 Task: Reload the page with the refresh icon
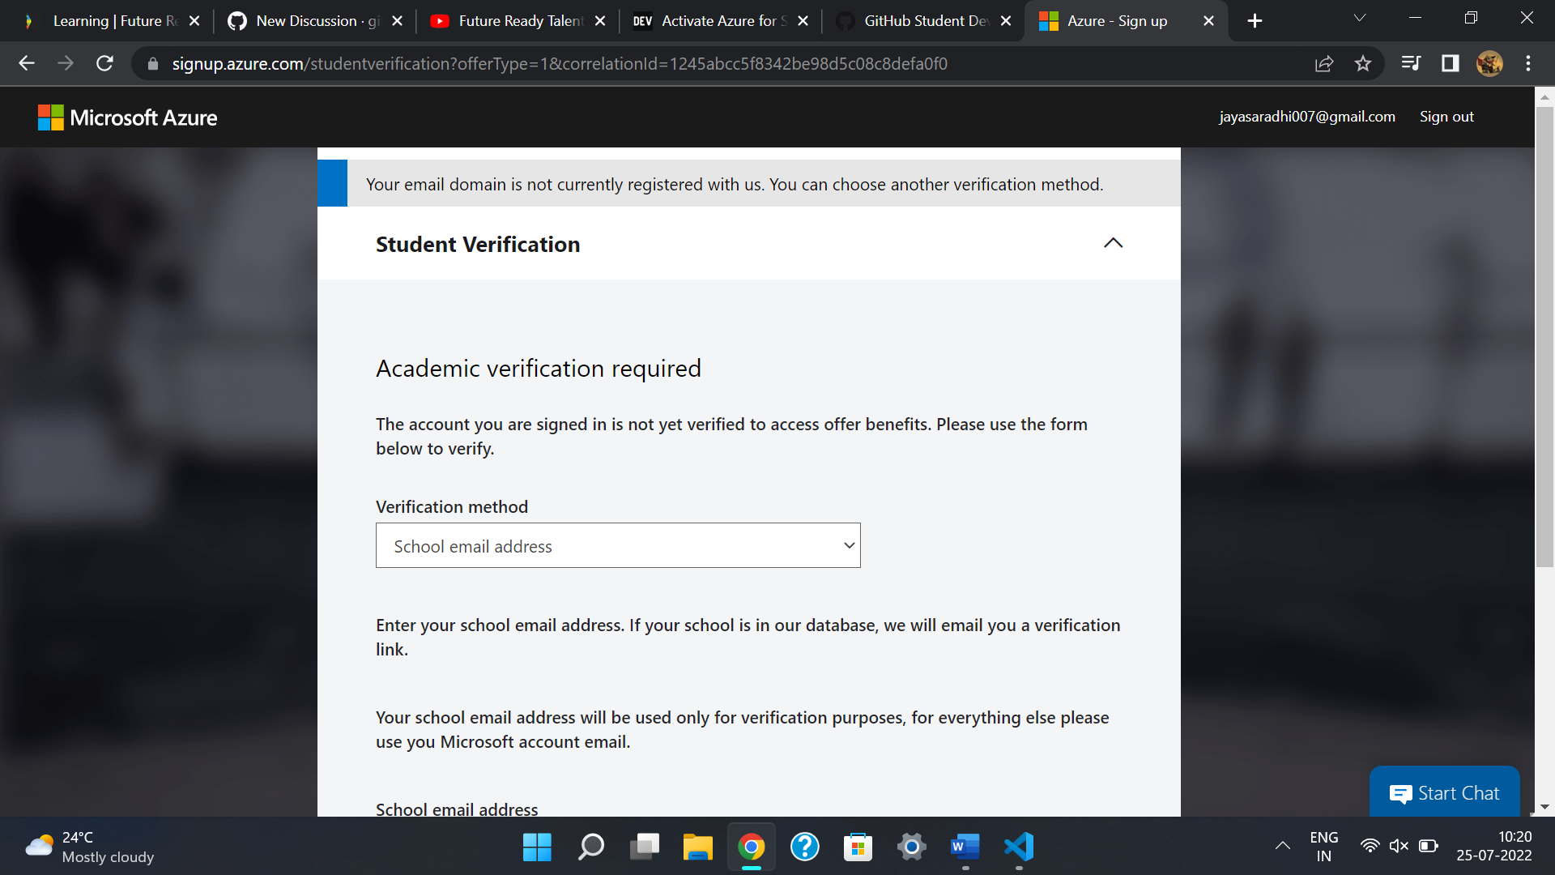coord(104,63)
